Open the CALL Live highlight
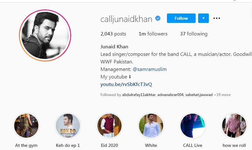Screen dimensions: 252x150 point(192,126)
